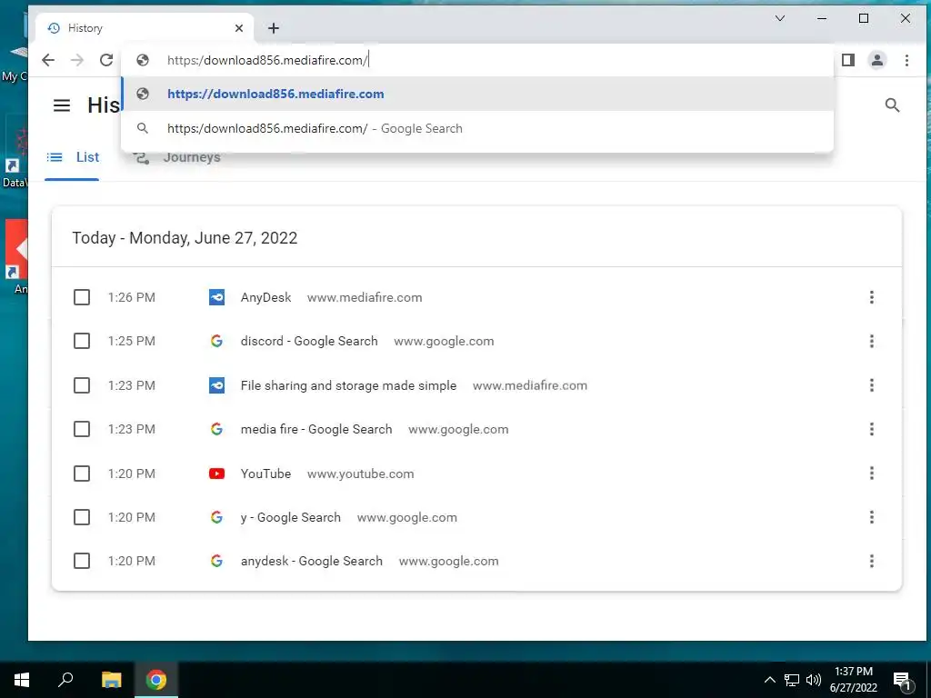Viewport: 931px width, 698px height.
Task: Open more actions for anydesk search entry
Action: click(x=871, y=561)
